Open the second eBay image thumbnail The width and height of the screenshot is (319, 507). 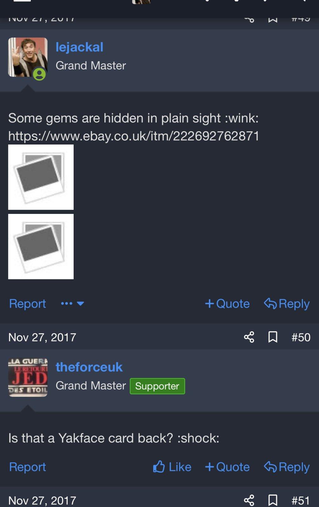click(x=41, y=247)
